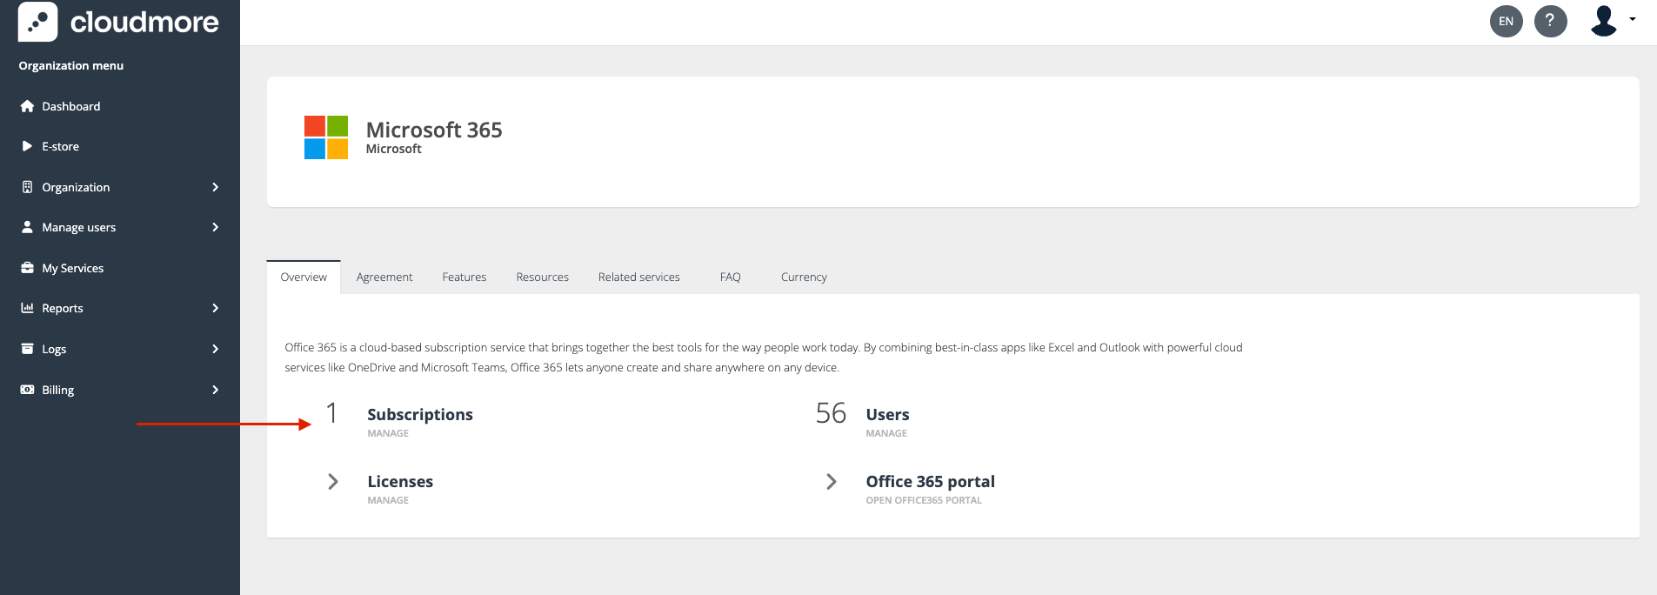Click the Users heading link
The width and height of the screenshot is (1657, 595).
point(887,415)
